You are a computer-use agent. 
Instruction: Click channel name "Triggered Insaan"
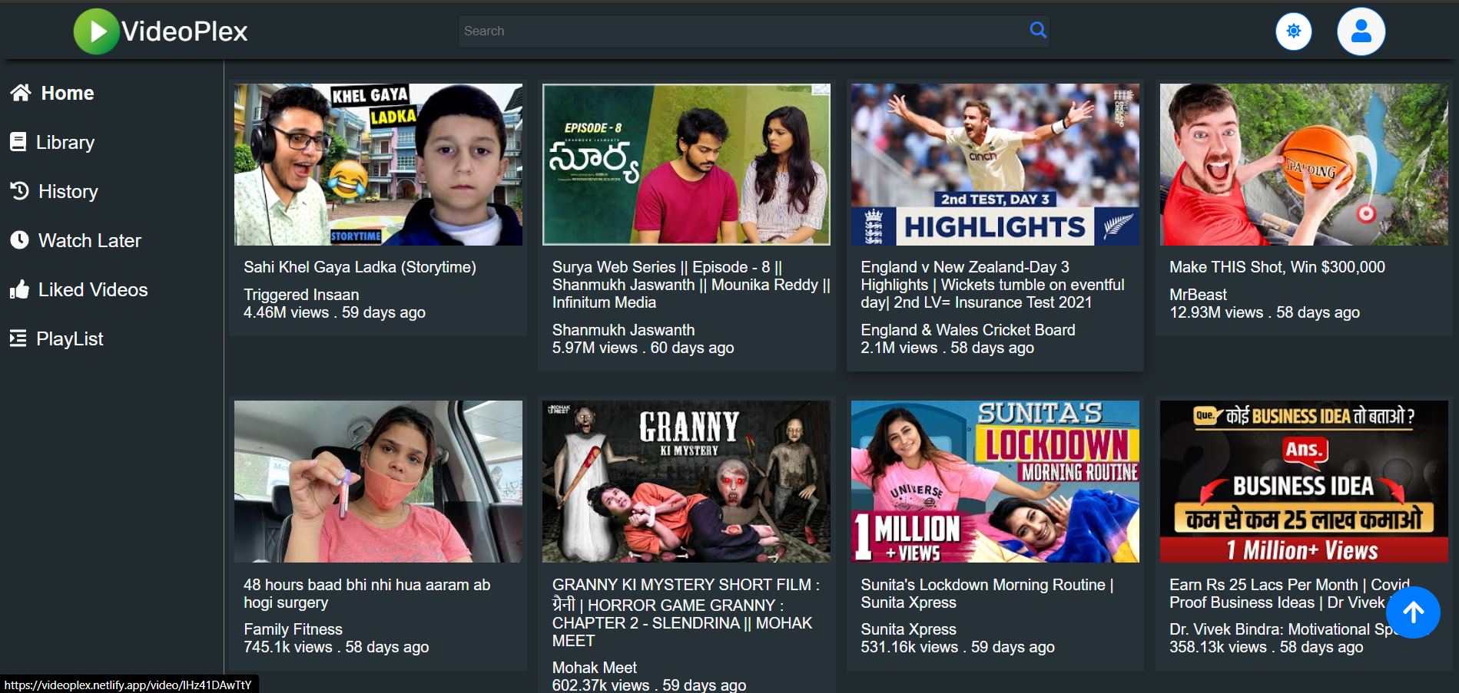pos(301,295)
